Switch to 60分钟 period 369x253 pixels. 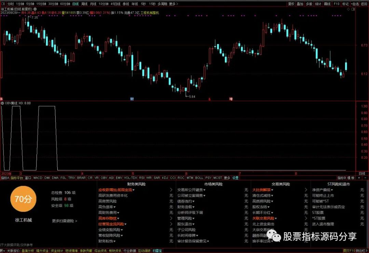click(x=65, y=4)
